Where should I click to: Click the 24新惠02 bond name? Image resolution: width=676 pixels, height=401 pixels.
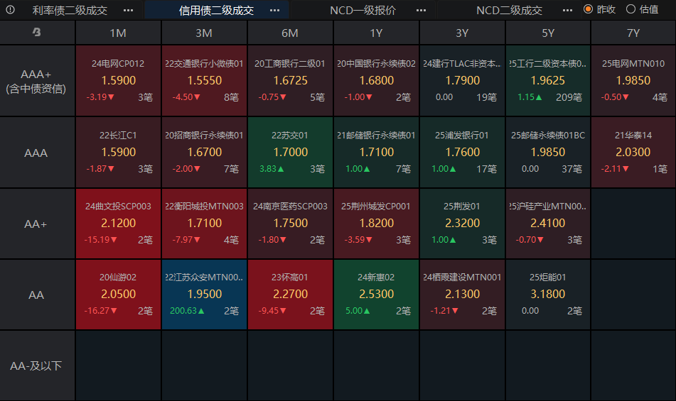(376, 278)
